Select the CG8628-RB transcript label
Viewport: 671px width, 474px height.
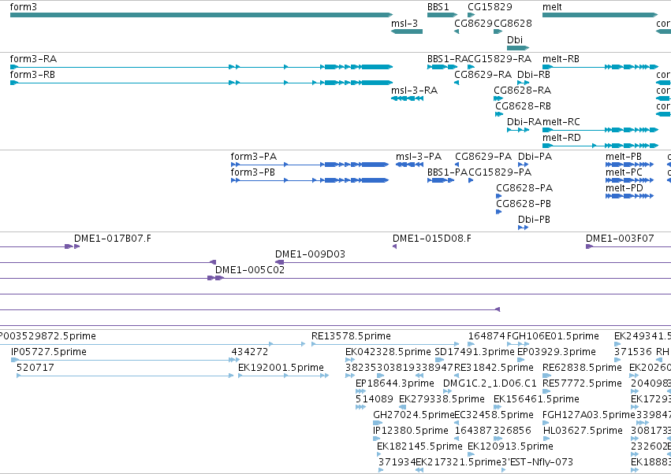pyautogui.click(x=523, y=106)
